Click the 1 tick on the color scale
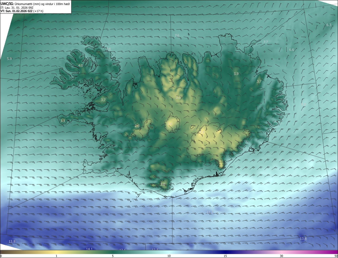The height and width of the screenshot is (258, 338). [57, 256]
